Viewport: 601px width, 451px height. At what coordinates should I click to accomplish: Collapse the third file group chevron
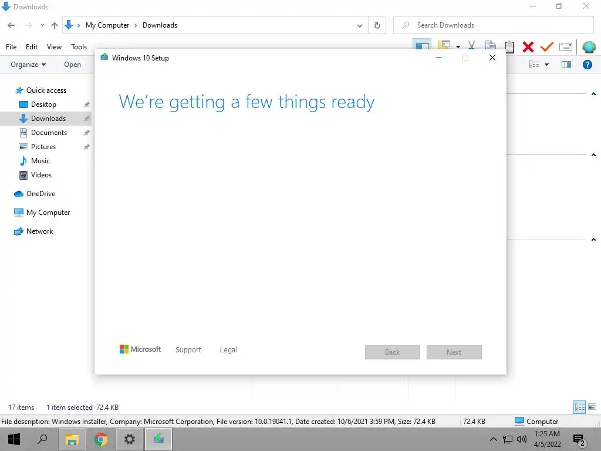coord(593,240)
